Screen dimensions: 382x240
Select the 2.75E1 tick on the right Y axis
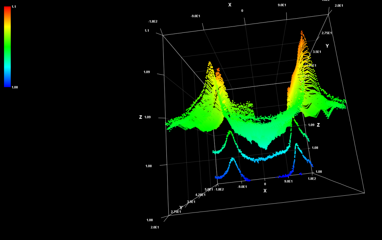[327, 33]
